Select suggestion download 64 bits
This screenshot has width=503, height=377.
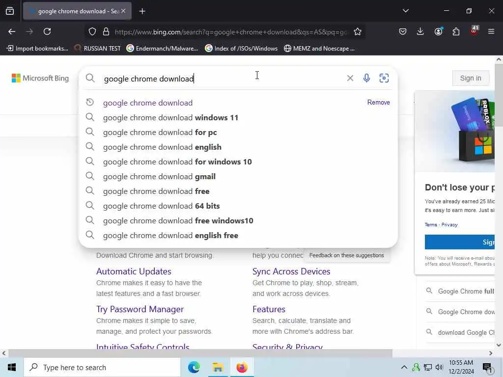tap(238, 206)
